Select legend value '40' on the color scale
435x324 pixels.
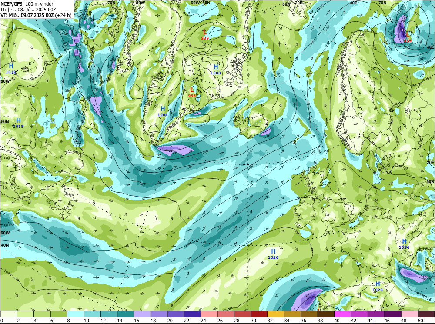coord(336,321)
